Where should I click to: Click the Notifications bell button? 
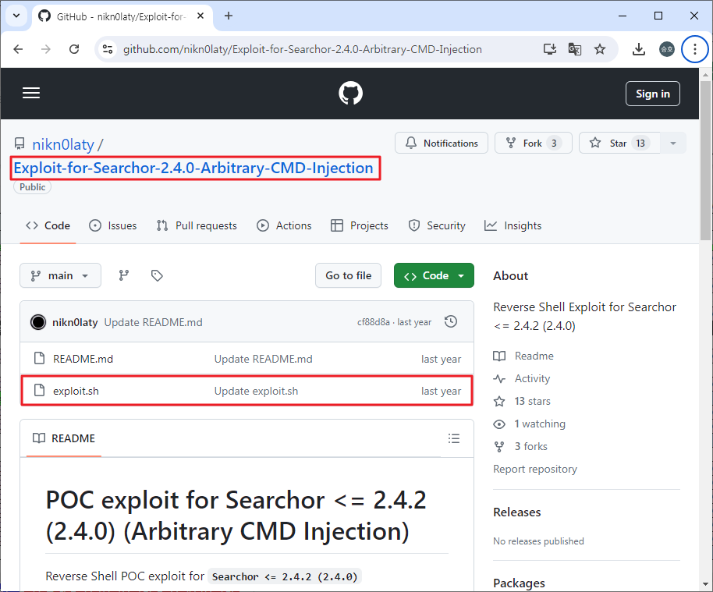[442, 144]
